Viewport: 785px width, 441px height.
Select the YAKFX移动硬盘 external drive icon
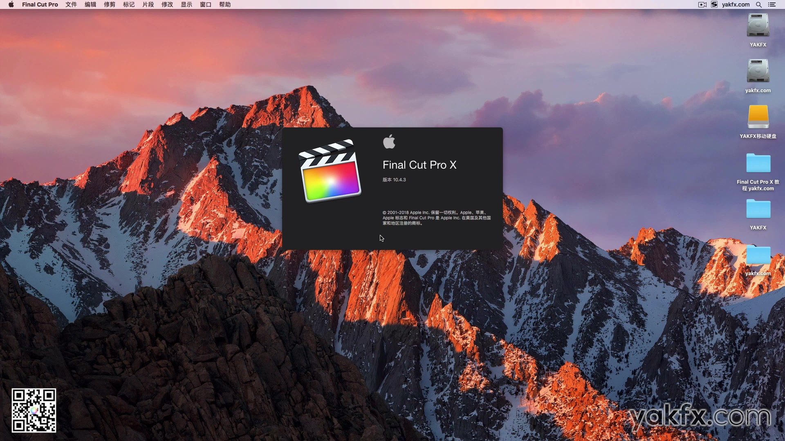coord(758,117)
